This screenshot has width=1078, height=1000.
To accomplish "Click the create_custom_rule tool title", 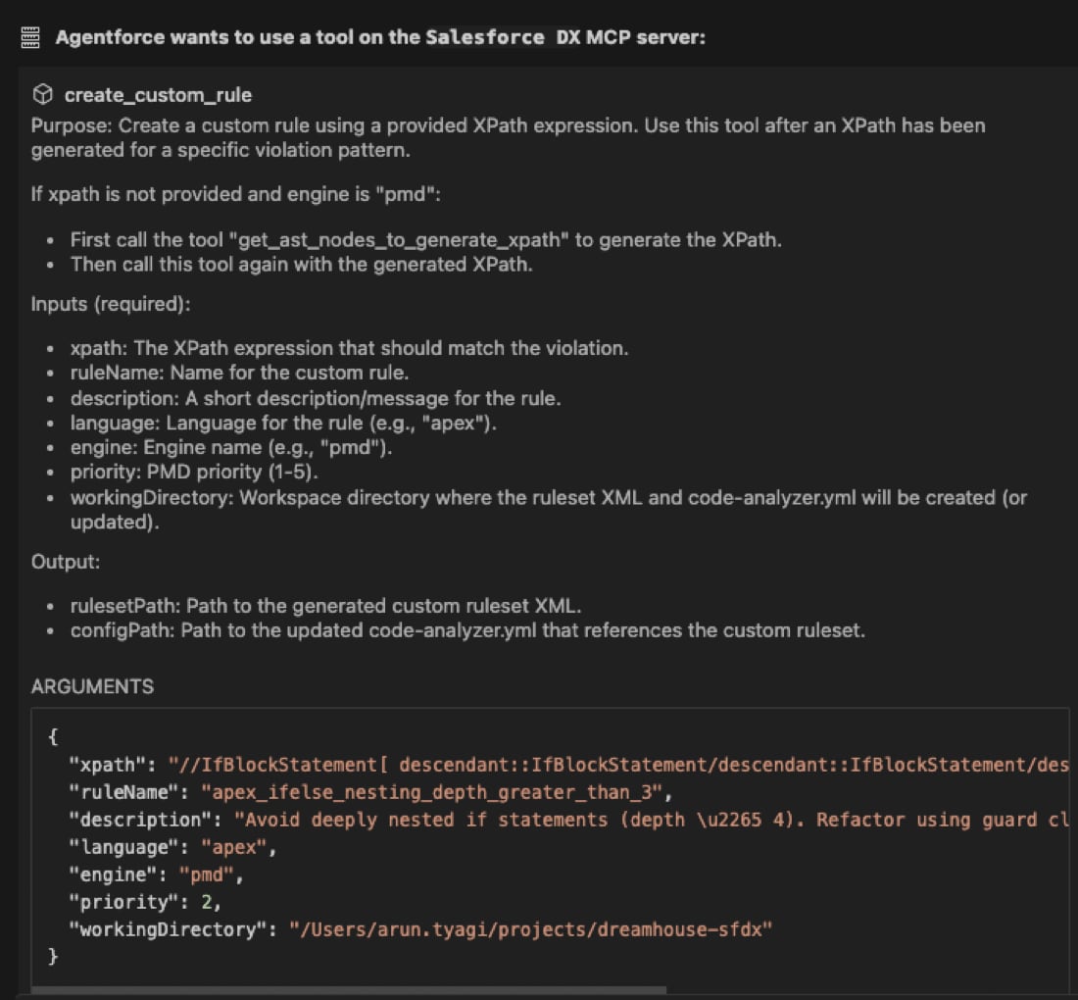I will coord(157,95).
